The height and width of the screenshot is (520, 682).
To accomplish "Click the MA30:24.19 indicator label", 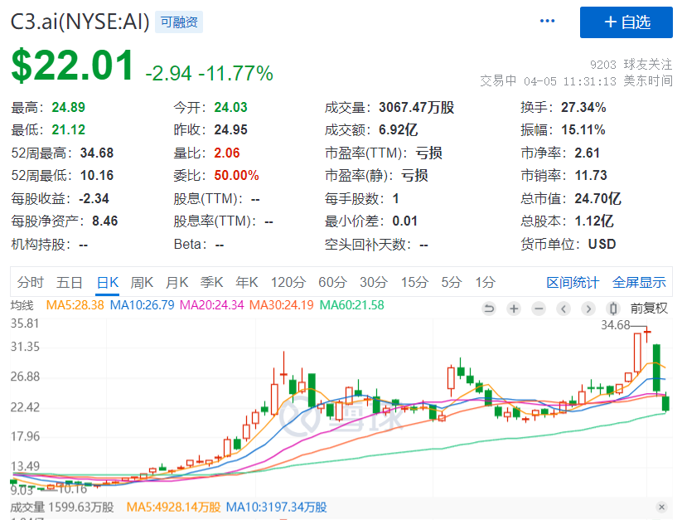I will [x=282, y=305].
